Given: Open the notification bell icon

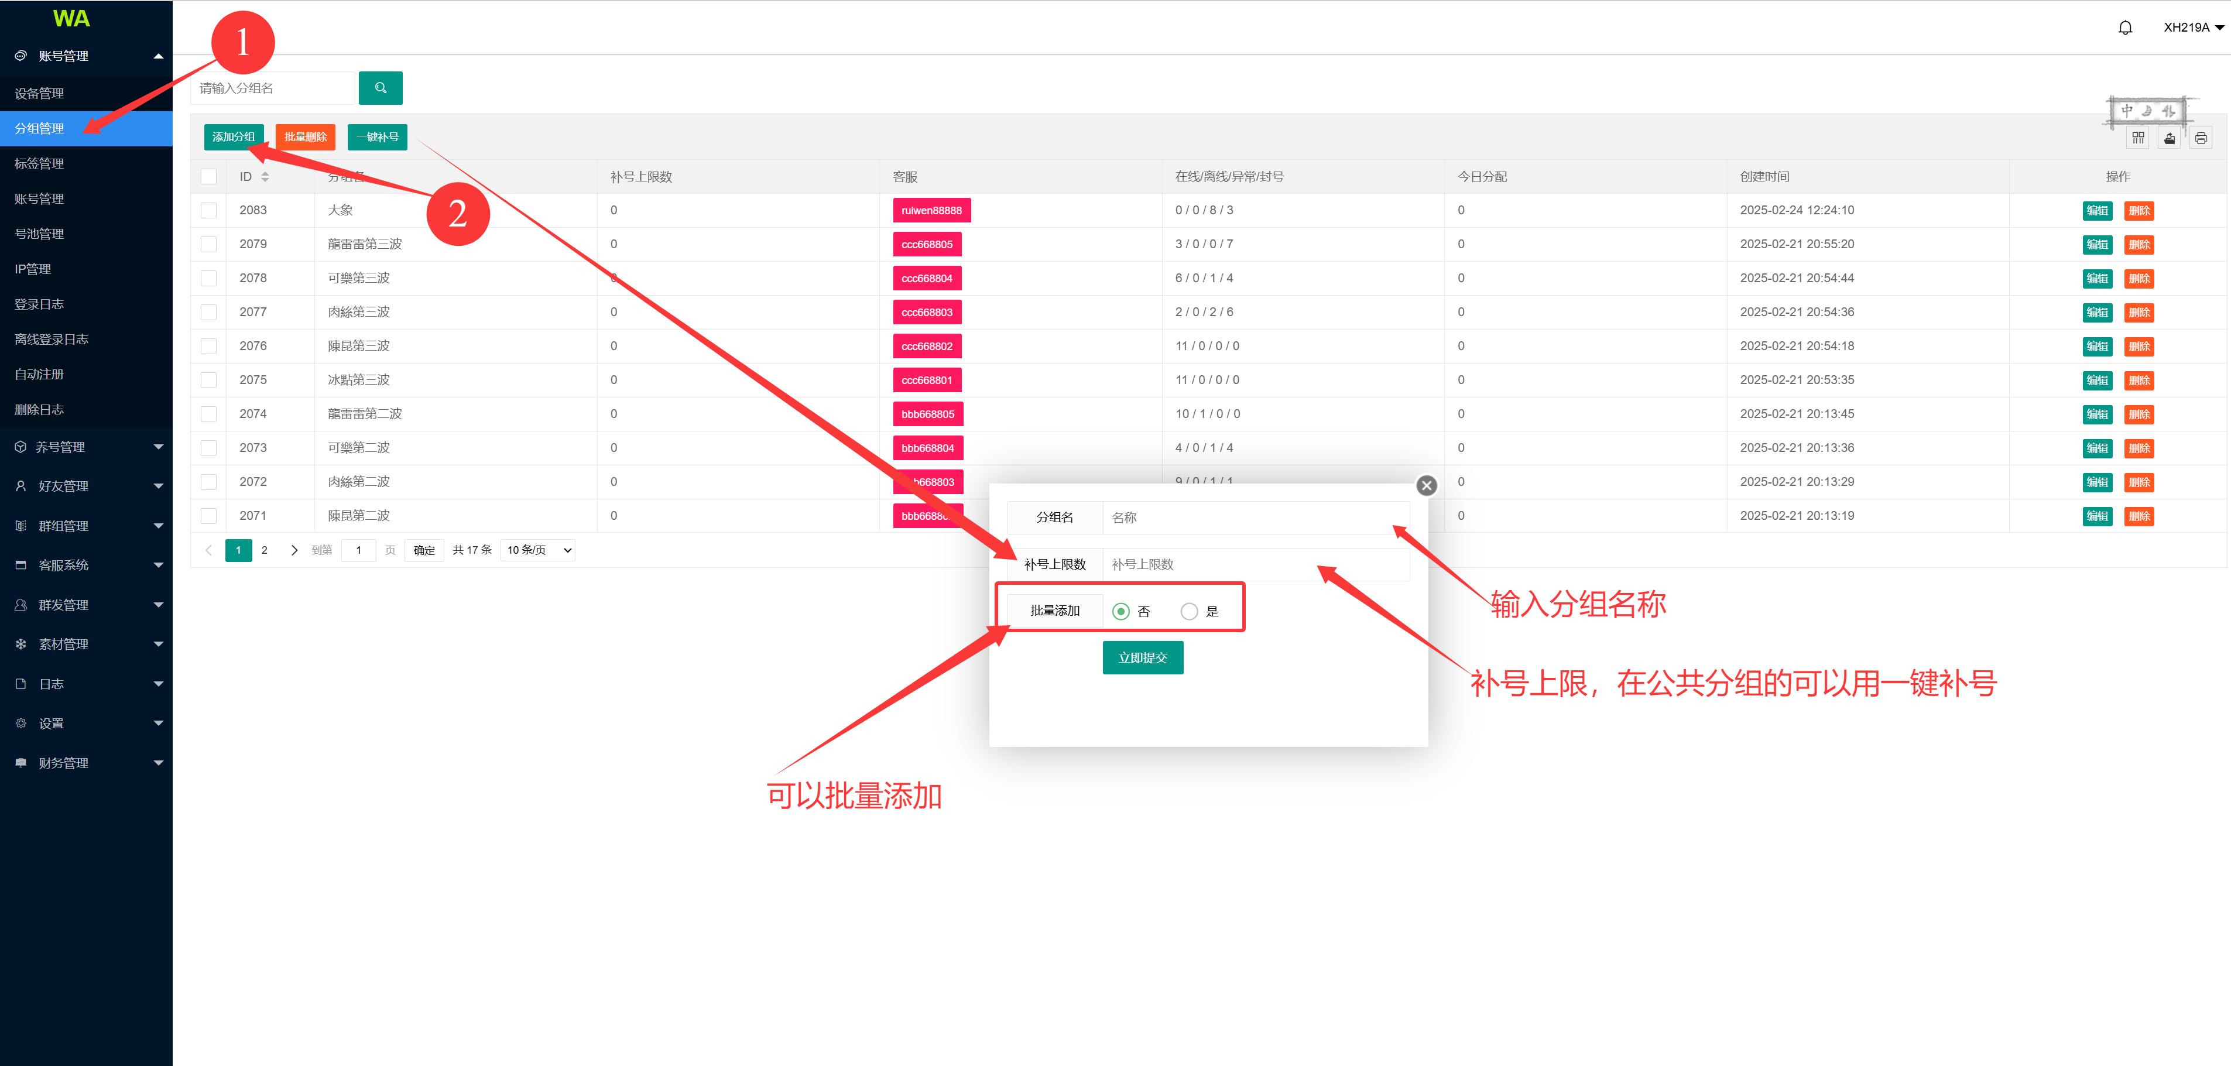Looking at the screenshot, I should click(x=2124, y=28).
